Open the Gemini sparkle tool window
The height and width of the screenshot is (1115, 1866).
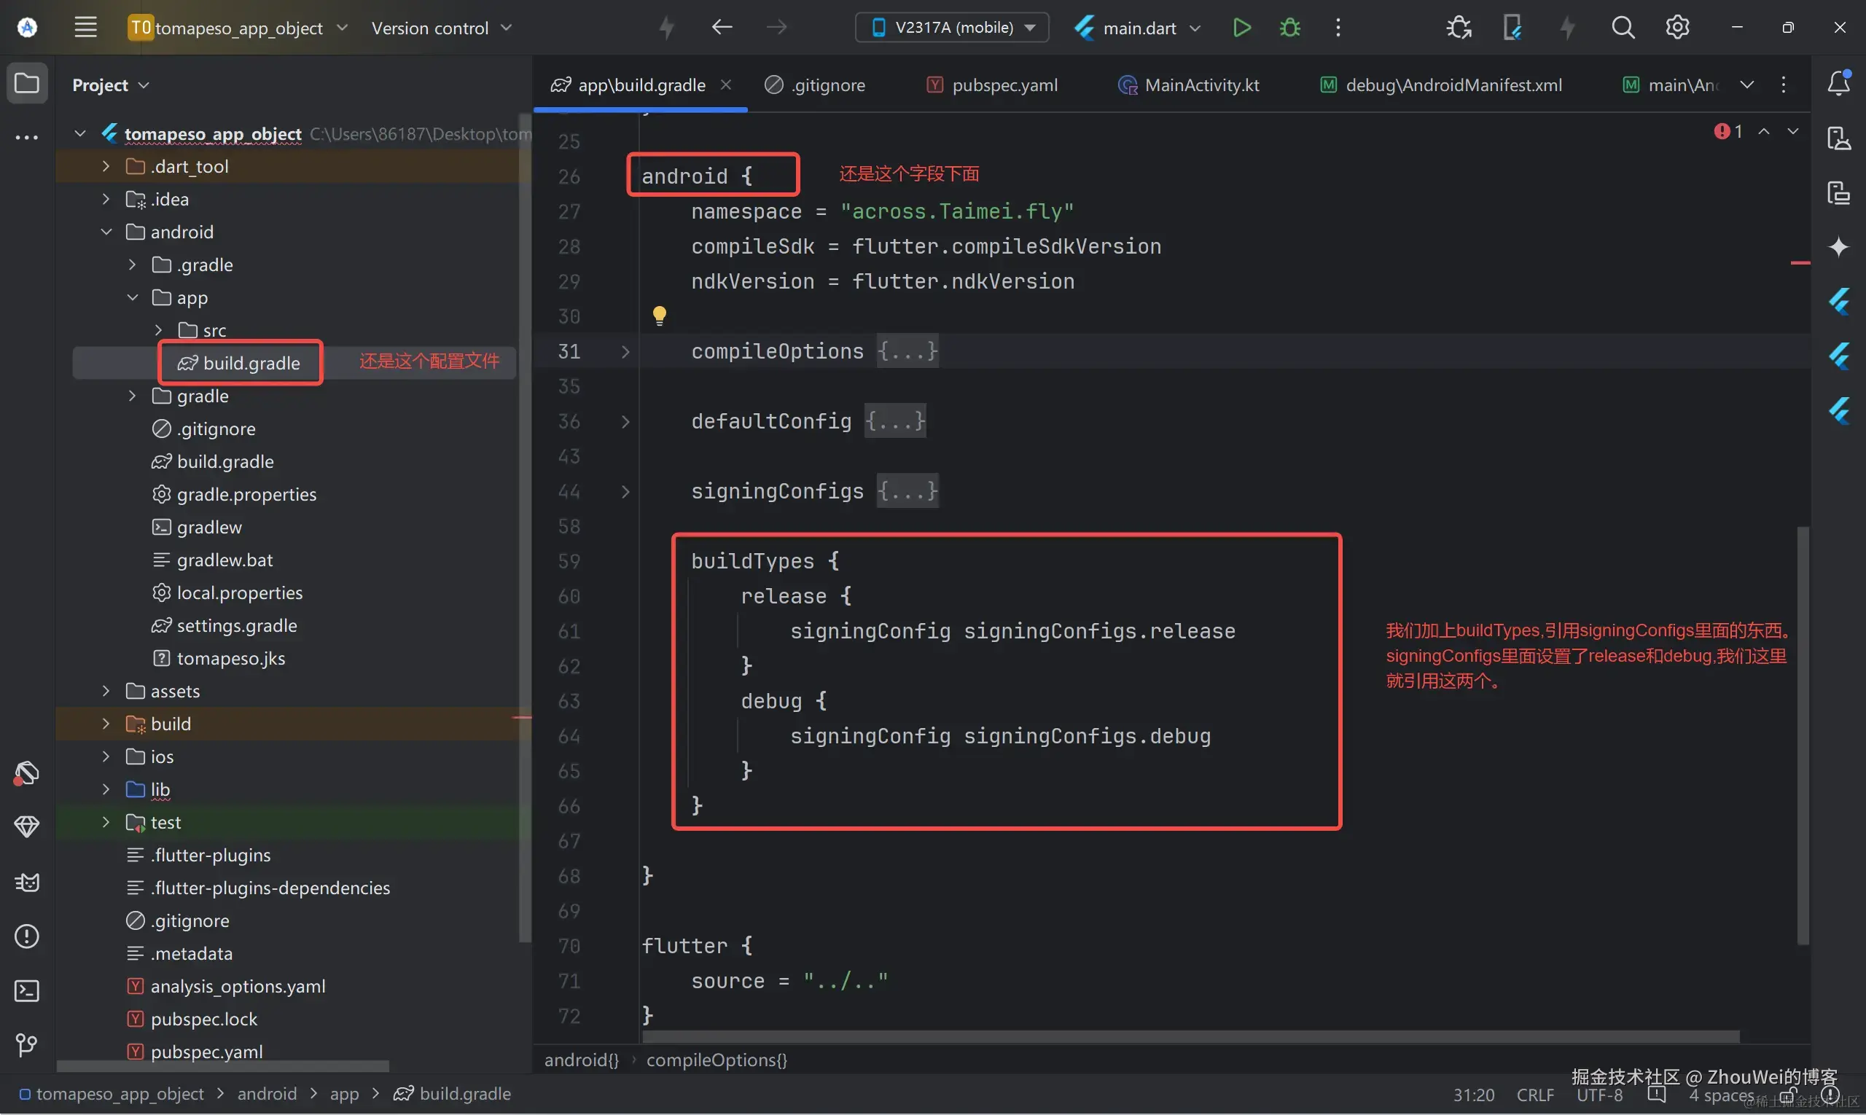tap(1838, 246)
